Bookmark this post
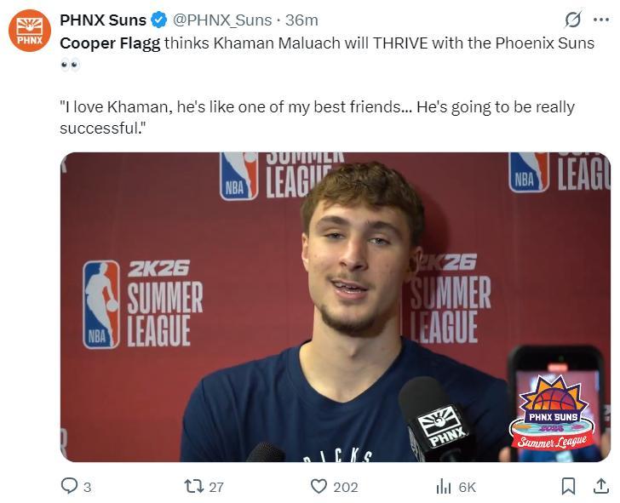The height and width of the screenshot is (503, 620). click(x=568, y=486)
